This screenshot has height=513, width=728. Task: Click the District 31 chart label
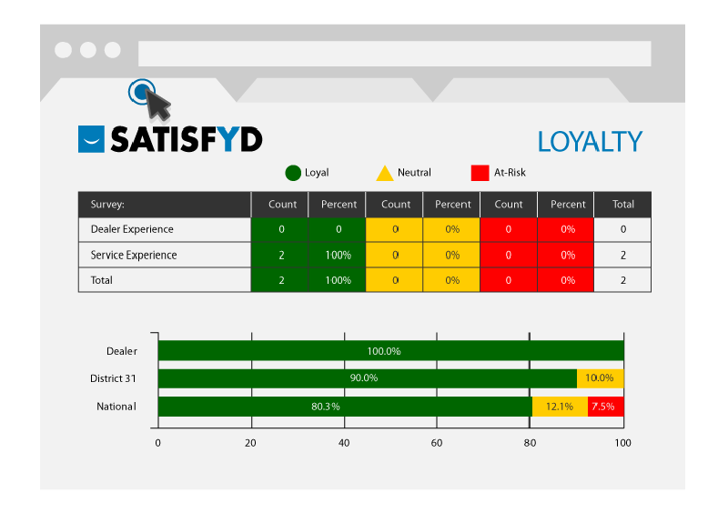pyautogui.click(x=113, y=378)
